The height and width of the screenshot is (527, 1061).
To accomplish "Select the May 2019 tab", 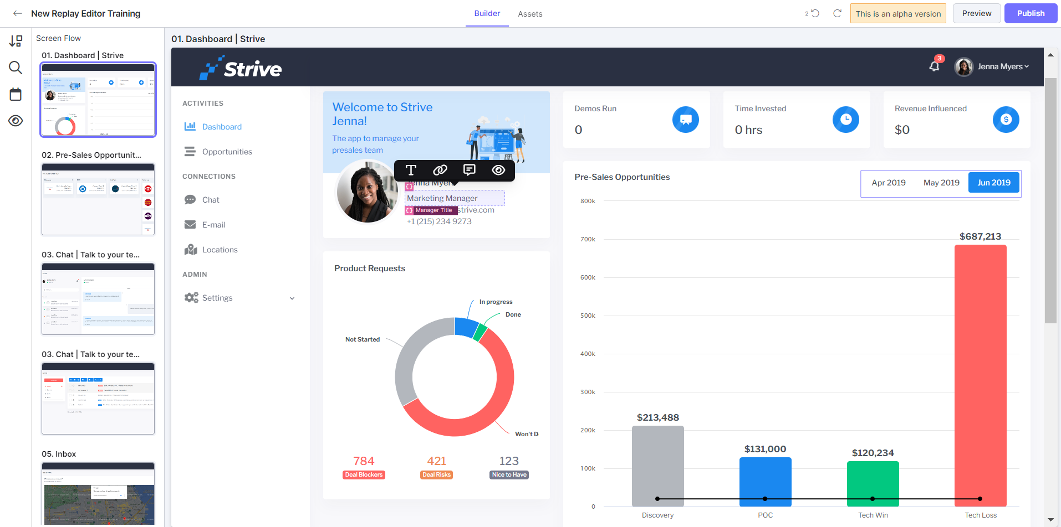I will [941, 183].
